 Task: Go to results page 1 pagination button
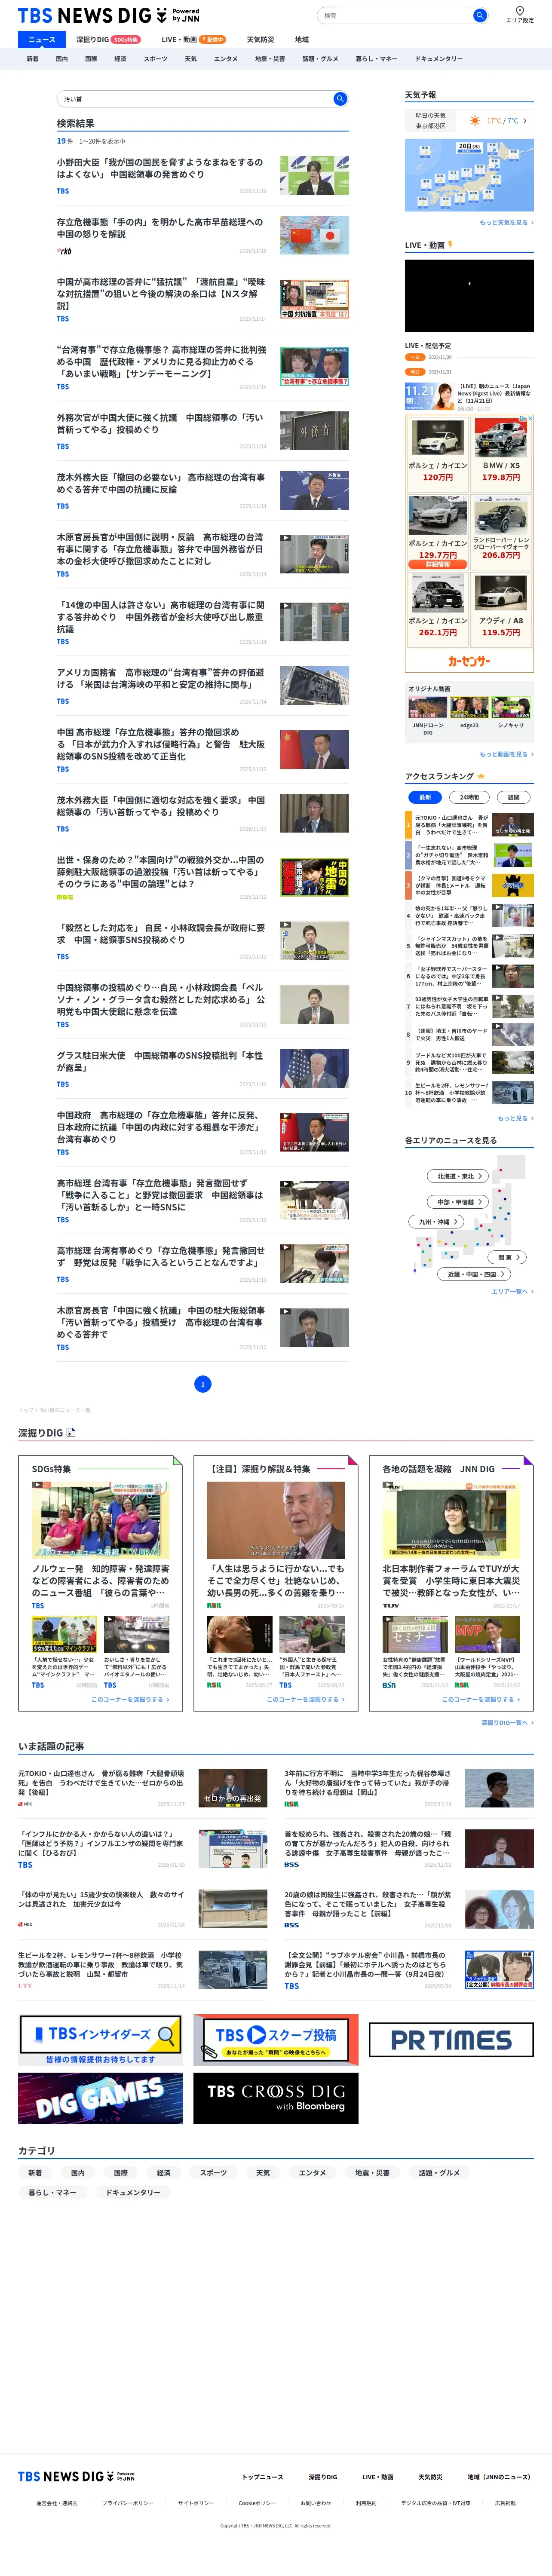203,1384
